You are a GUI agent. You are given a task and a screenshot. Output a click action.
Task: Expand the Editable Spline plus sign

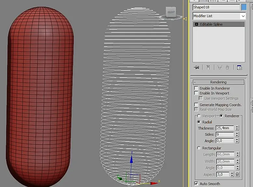pos(196,24)
